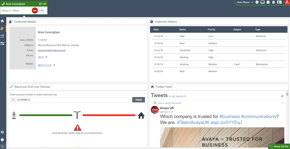Screen dimensions: 290x149
Task: Open the external link sidebar icon
Action: pos(2,36)
